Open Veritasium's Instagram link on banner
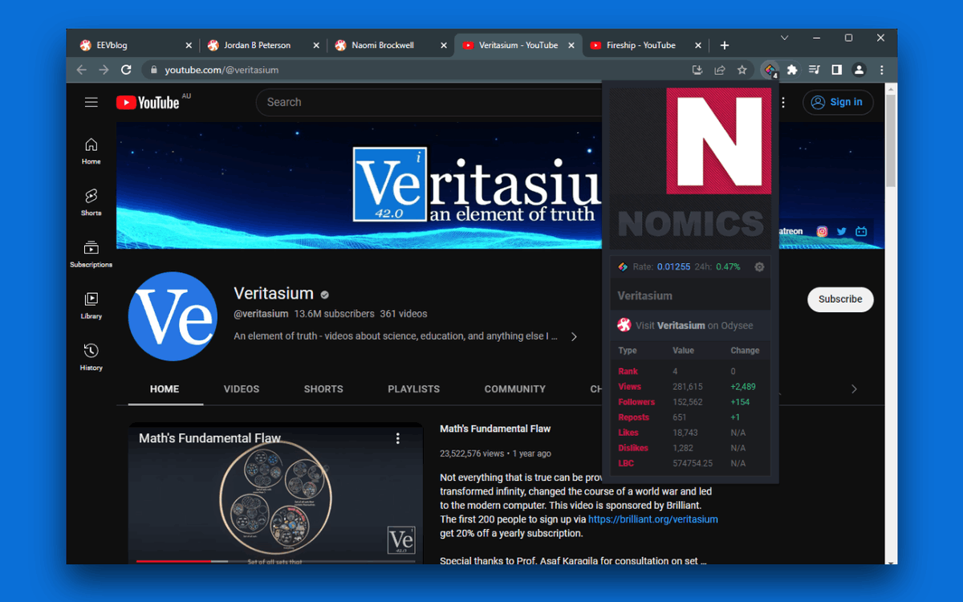The width and height of the screenshot is (963, 602). pyautogui.click(x=822, y=231)
